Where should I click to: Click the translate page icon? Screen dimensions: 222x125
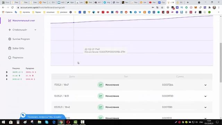(157, 7)
